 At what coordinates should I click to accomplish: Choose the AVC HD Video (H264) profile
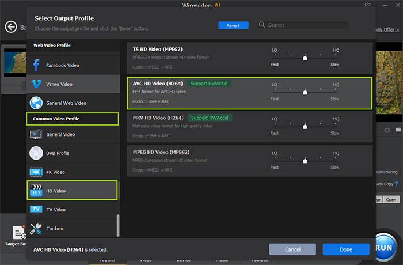[249, 93]
